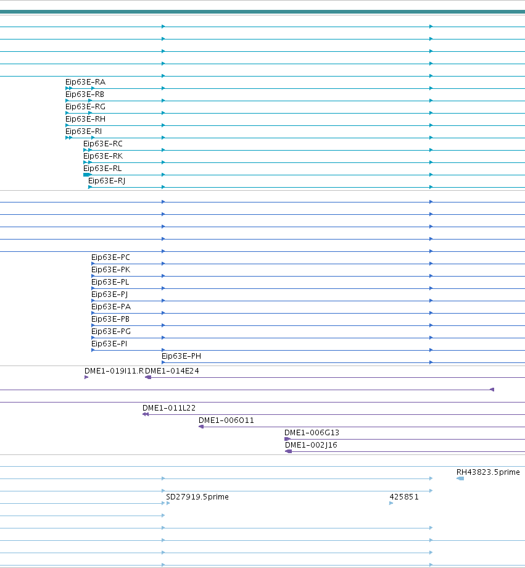Choose the Eip63E-RK transcript label

pos(103,156)
